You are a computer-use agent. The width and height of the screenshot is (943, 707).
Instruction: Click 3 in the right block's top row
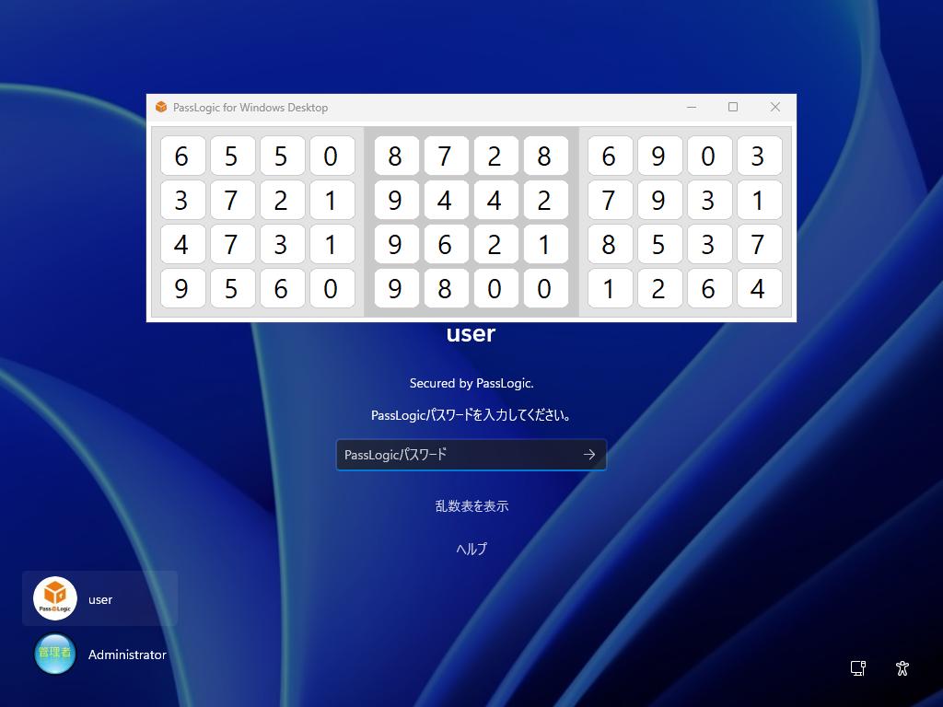pyautogui.click(x=760, y=156)
